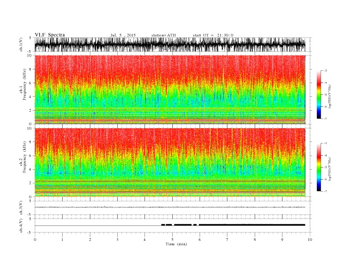Screen dimensions: 349x269
Task: Click the "station=ATH" header label
Action: click(x=163, y=35)
